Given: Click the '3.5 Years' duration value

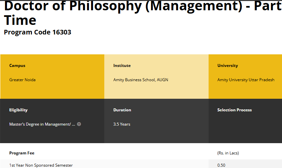Looking at the screenshot, I should (122, 124).
